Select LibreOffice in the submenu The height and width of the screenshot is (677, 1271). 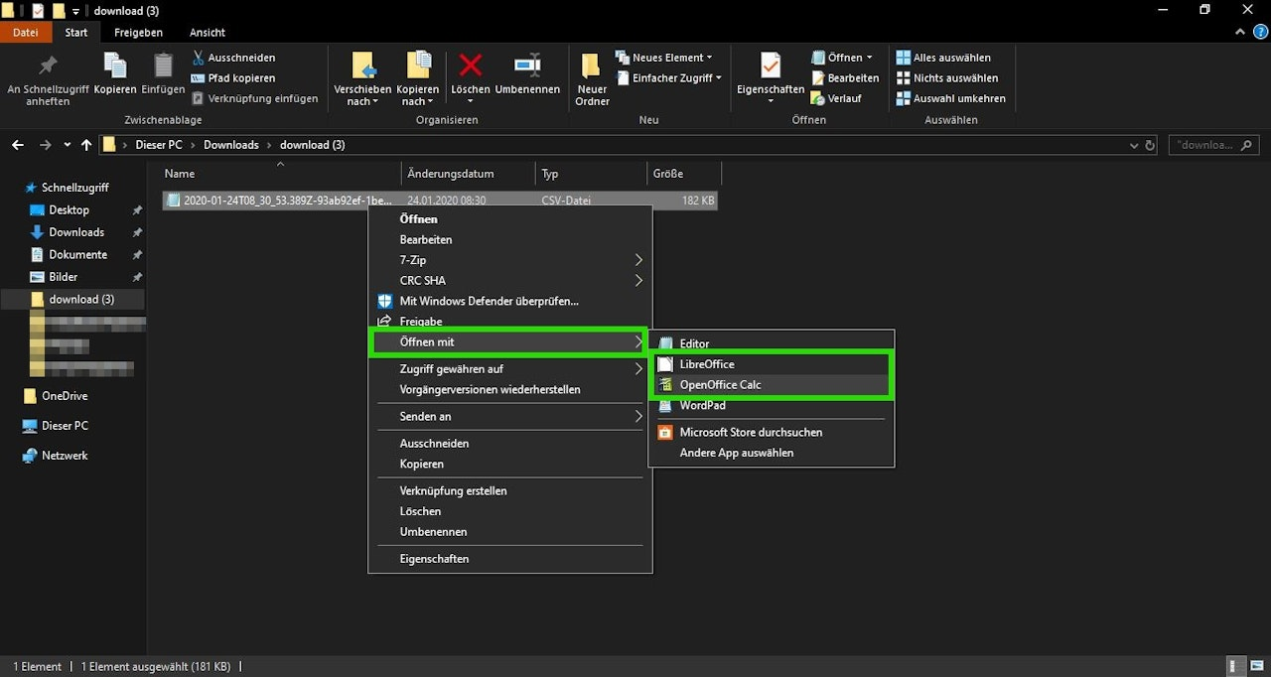click(706, 364)
